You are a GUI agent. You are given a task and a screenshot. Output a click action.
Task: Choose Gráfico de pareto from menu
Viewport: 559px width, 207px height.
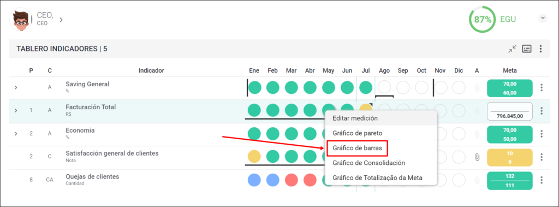coord(380,133)
